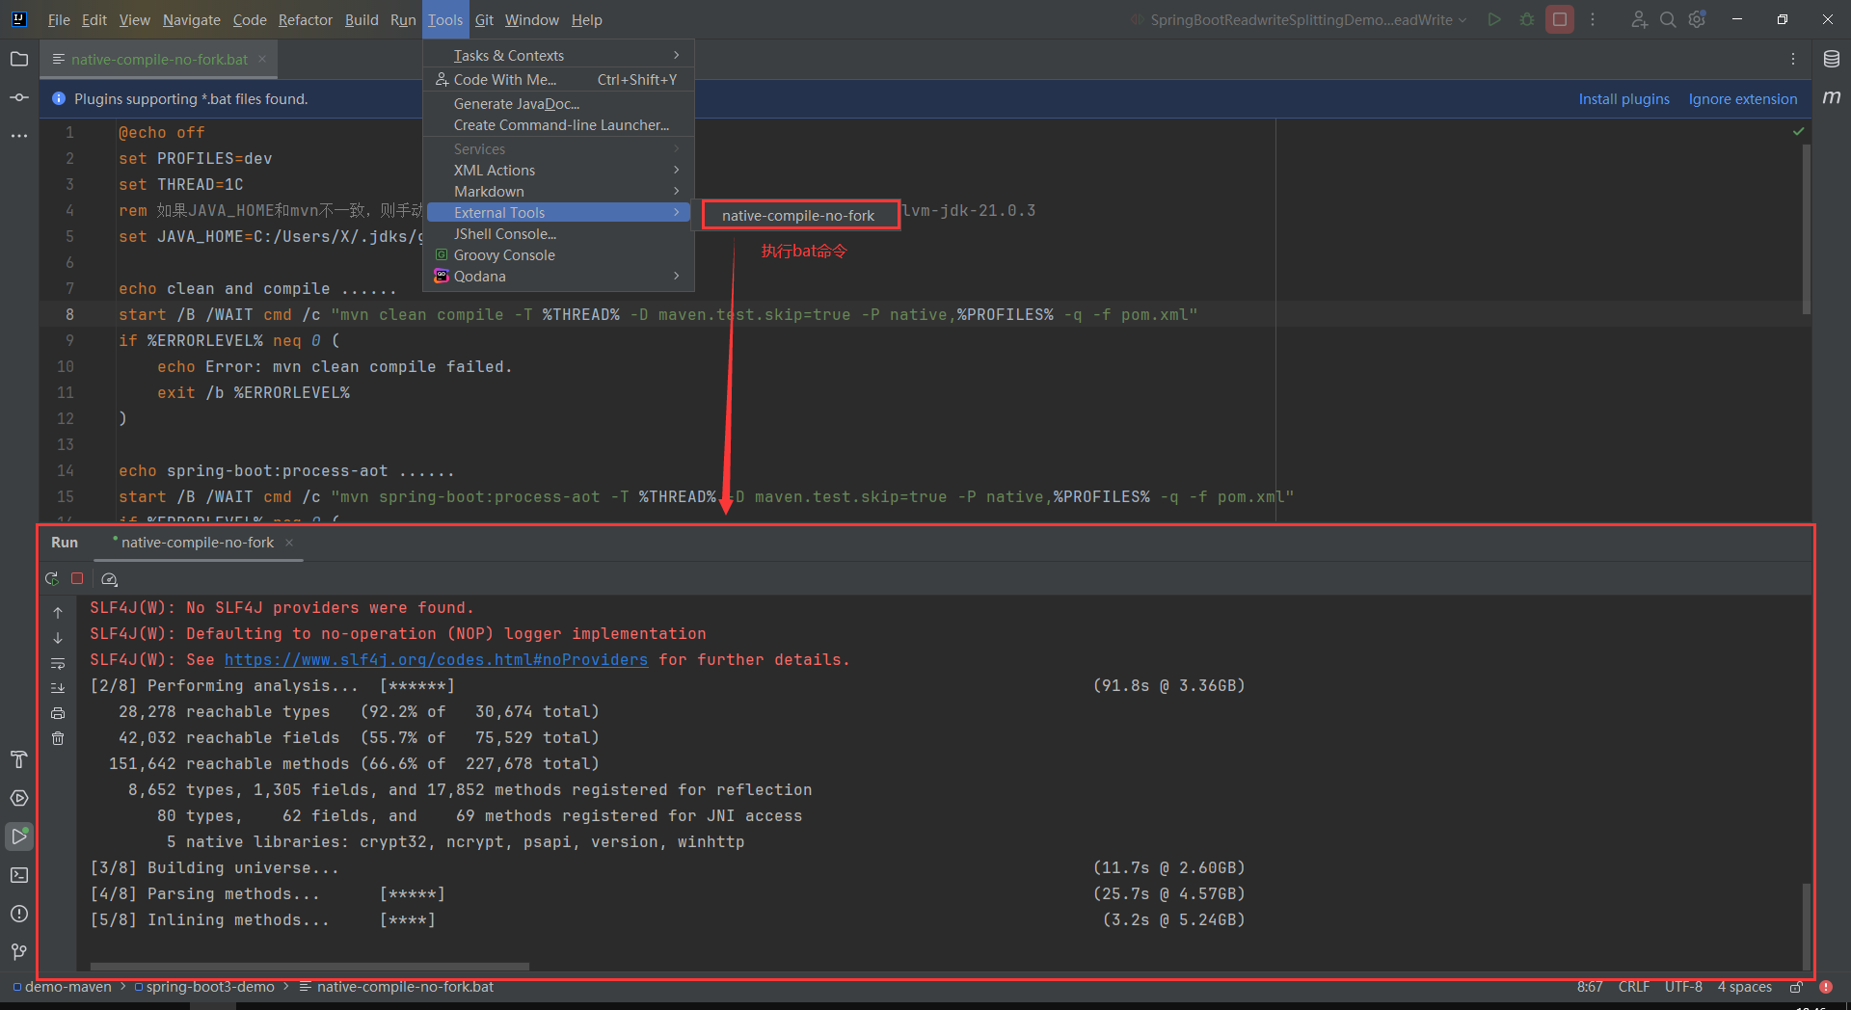Open the Database tool window
This screenshot has width=1851, height=1010.
point(1833,58)
